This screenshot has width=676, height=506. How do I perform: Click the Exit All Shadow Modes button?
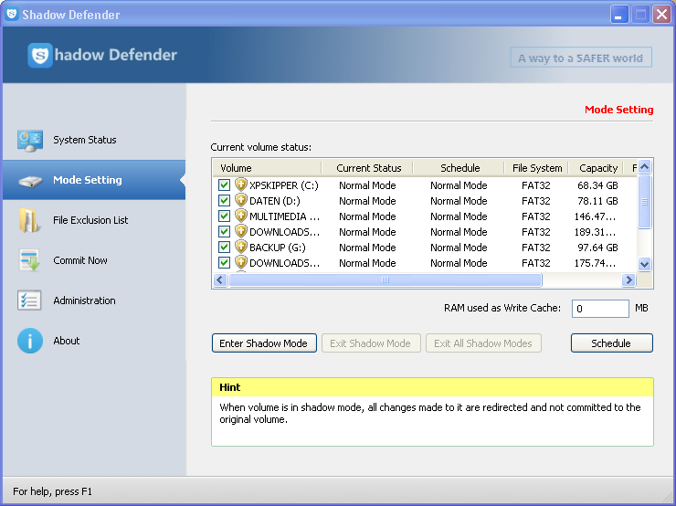483,343
